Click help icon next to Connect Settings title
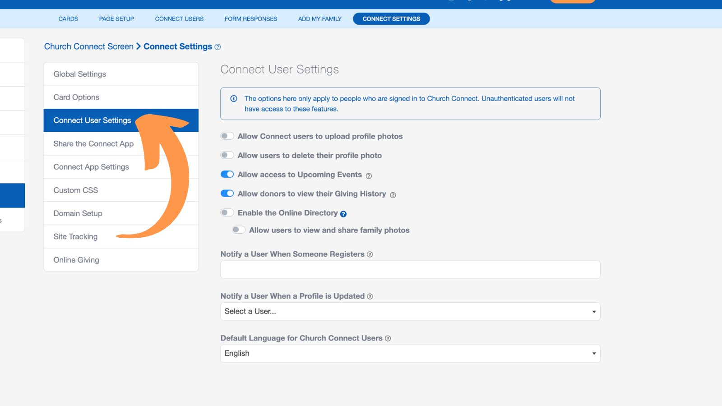This screenshot has height=406, width=722. pyautogui.click(x=218, y=47)
